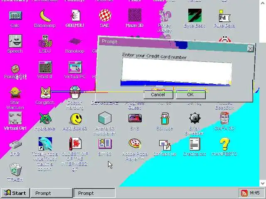Viewport: 266px width, 199px height.
Task: Launch the LSDJ Game Boy icon
Action: point(45,41)
